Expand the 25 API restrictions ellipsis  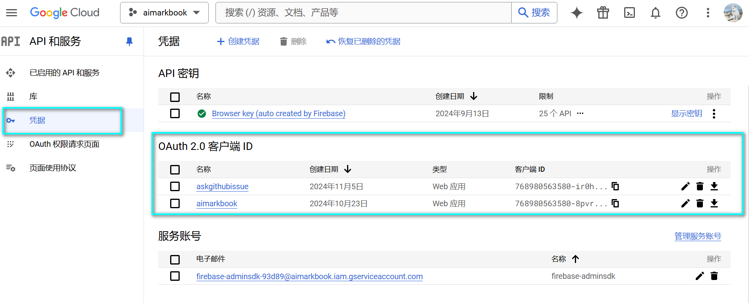[580, 113]
